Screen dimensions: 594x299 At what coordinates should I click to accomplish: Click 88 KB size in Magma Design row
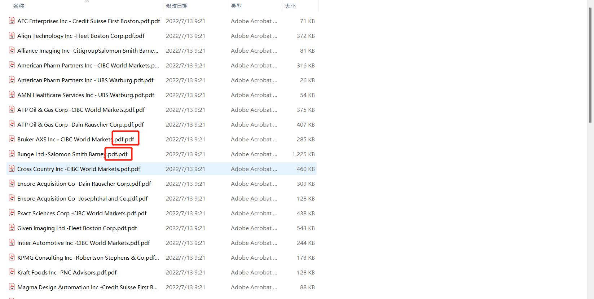click(x=307, y=287)
